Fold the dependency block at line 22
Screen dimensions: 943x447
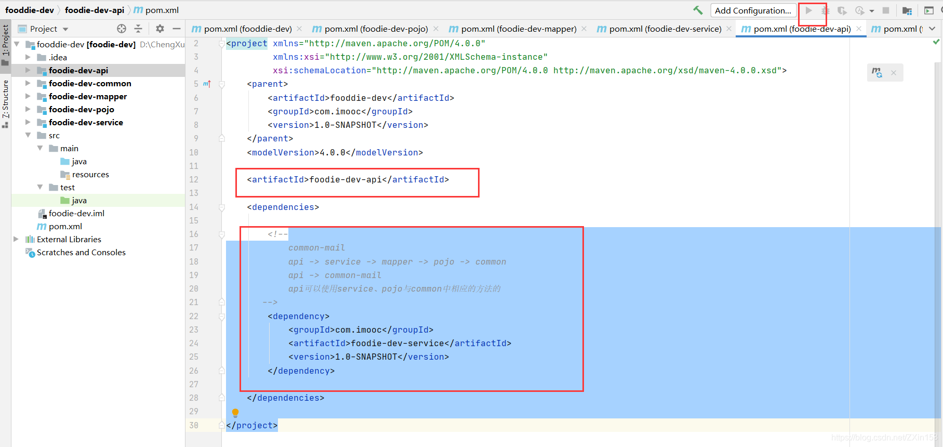[x=222, y=317]
